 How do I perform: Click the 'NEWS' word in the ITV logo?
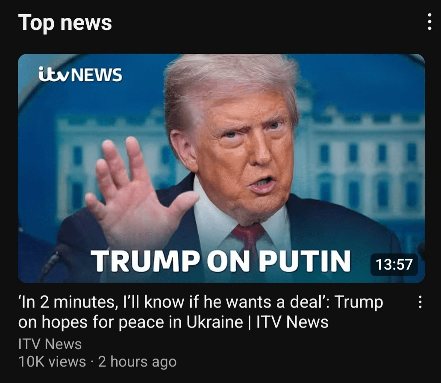(97, 75)
